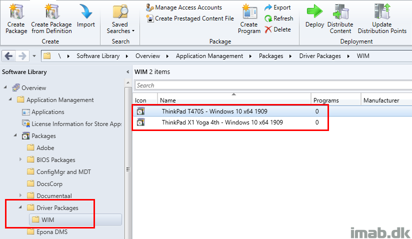Go forward with the navigation arrow
412x239 pixels.
point(22,56)
